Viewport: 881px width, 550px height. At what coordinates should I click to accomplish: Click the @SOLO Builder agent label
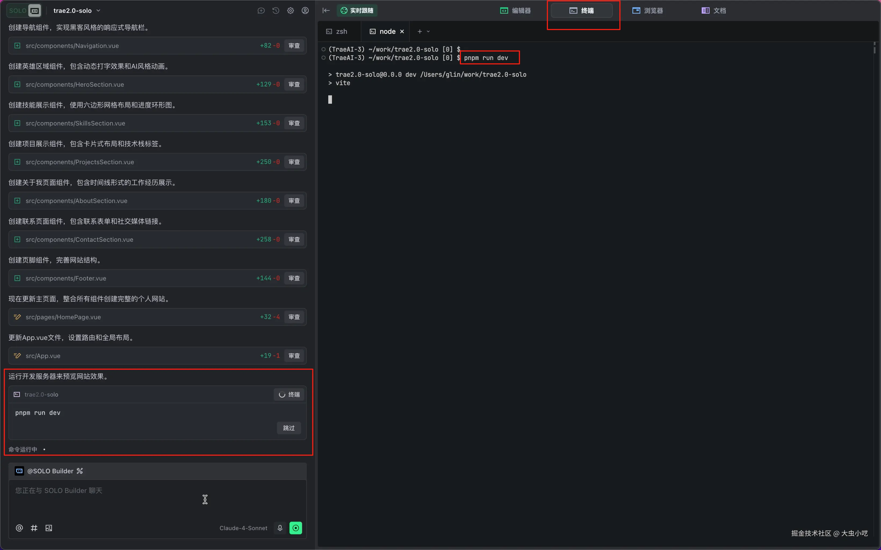[50, 471]
